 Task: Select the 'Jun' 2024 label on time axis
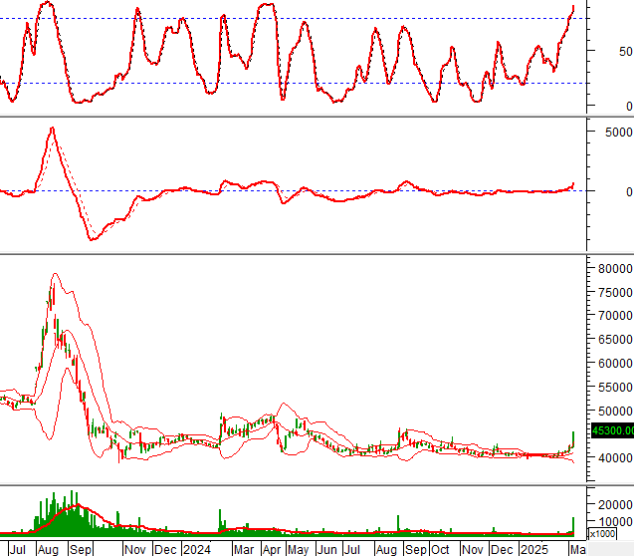(x=326, y=550)
